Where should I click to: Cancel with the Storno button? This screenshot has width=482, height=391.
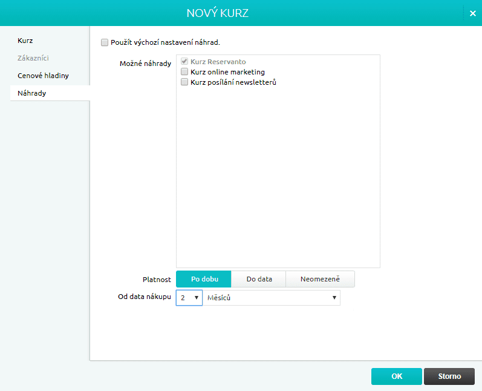(x=449, y=376)
